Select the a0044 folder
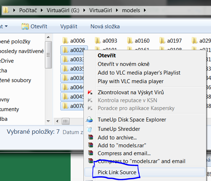The width and height of the screenshot is (211, 181). [72, 87]
